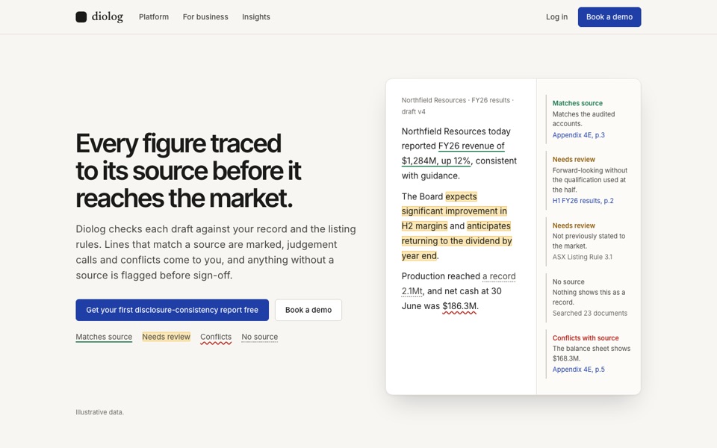Click the white Book a demo button beside the report button

pos(308,310)
